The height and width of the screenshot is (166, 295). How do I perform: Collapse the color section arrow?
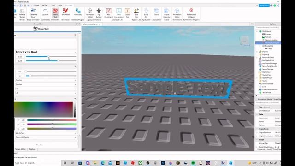click(x=75, y=99)
